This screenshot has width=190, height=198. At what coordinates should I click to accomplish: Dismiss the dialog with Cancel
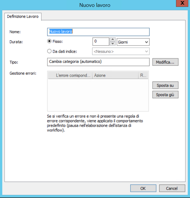(172, 188)
